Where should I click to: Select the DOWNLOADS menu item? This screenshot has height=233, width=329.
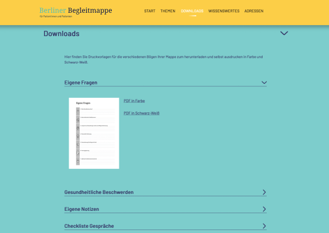pyautogui.click(x=192, y=11)
